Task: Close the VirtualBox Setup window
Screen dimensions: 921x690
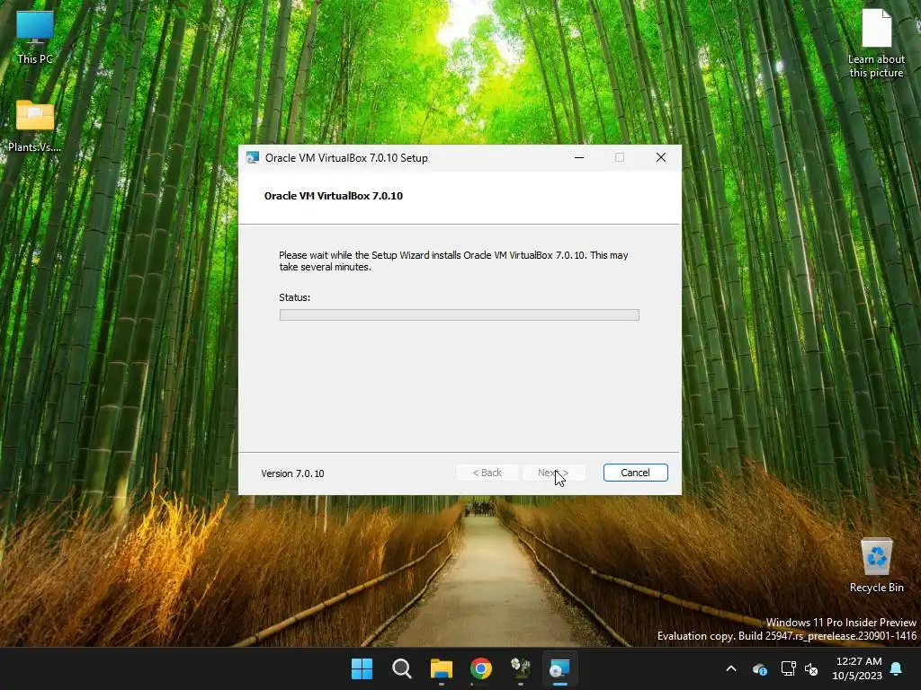Action: [661, 157]
